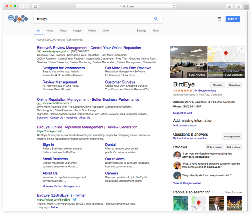
Task: Click Suggest an edit link
Action: [182, 113]
